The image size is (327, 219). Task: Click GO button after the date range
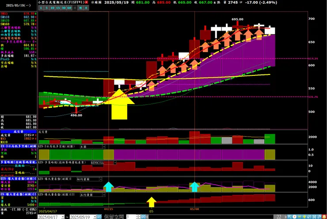click(x=99, y=217)
